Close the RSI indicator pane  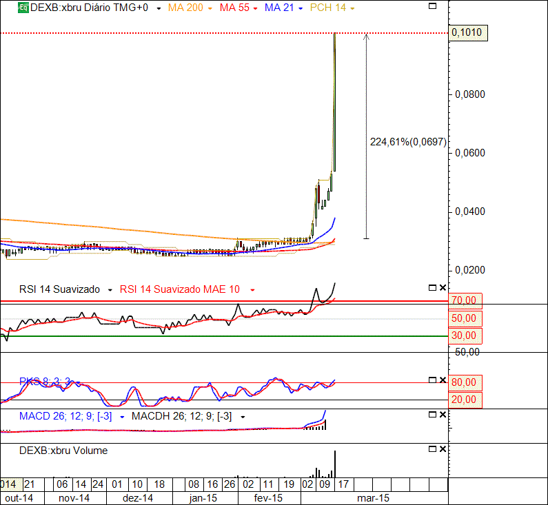tap(443, 288)
